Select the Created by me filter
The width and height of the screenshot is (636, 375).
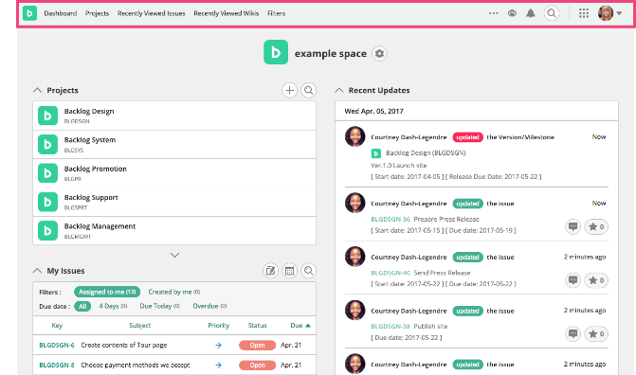[174, 292]
